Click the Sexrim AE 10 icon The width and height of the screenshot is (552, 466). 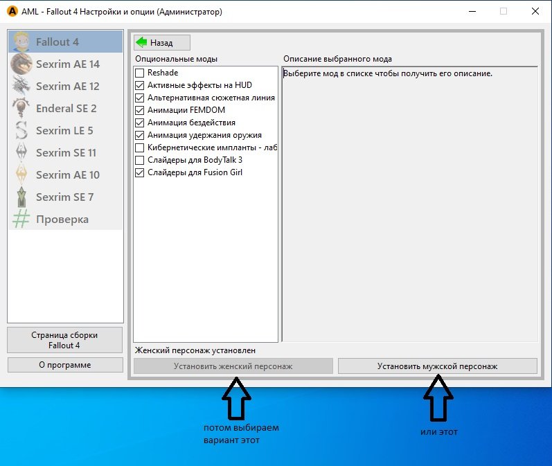point(21,175)
